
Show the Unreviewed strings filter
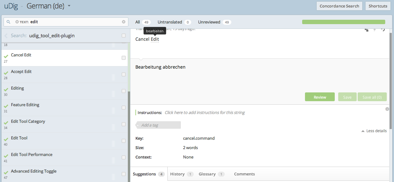point(214,22)
